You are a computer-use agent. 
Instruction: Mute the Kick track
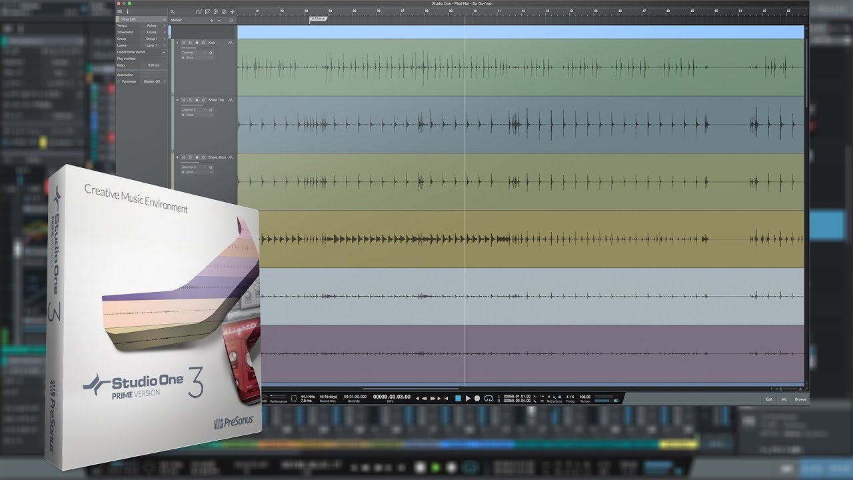[x=183, y=43]
